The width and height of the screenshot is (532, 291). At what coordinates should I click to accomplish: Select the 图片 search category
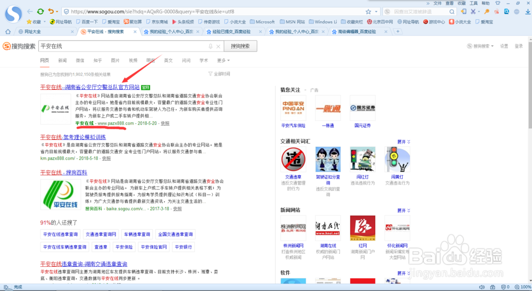tap(115, 60)
